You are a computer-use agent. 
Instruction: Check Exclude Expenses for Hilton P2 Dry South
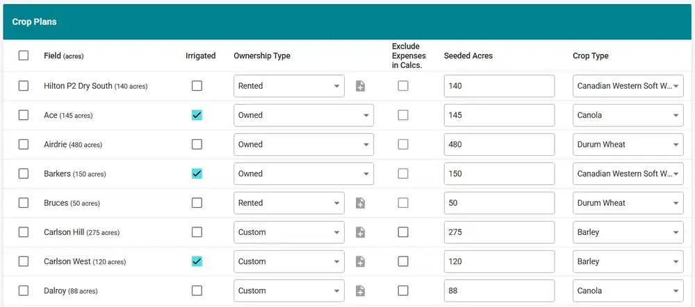pyautogui.click(x=403, y=86)
